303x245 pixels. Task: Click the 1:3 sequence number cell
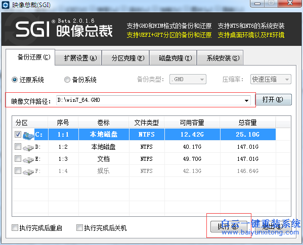coord(63,159)
